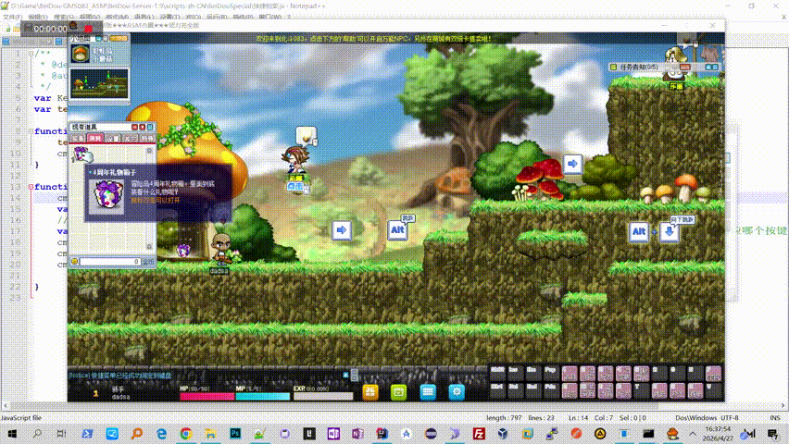Open taskbar search magnifier
The width and height of the screenshot is (789, 444).
pyautogui.click(x=37, y=434)
